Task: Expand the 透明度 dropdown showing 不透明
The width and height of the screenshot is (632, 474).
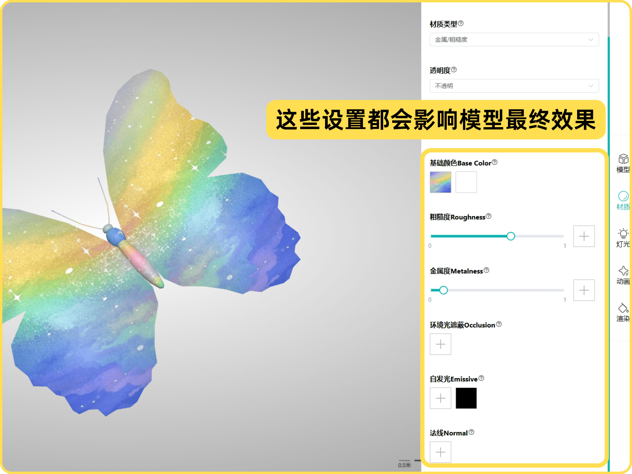Action: tap(514, 86)
